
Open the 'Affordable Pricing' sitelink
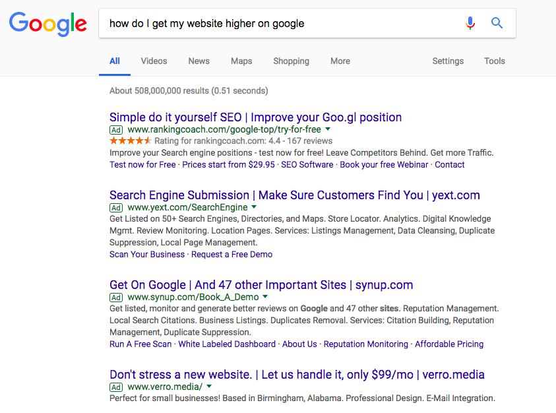[449, 344]
